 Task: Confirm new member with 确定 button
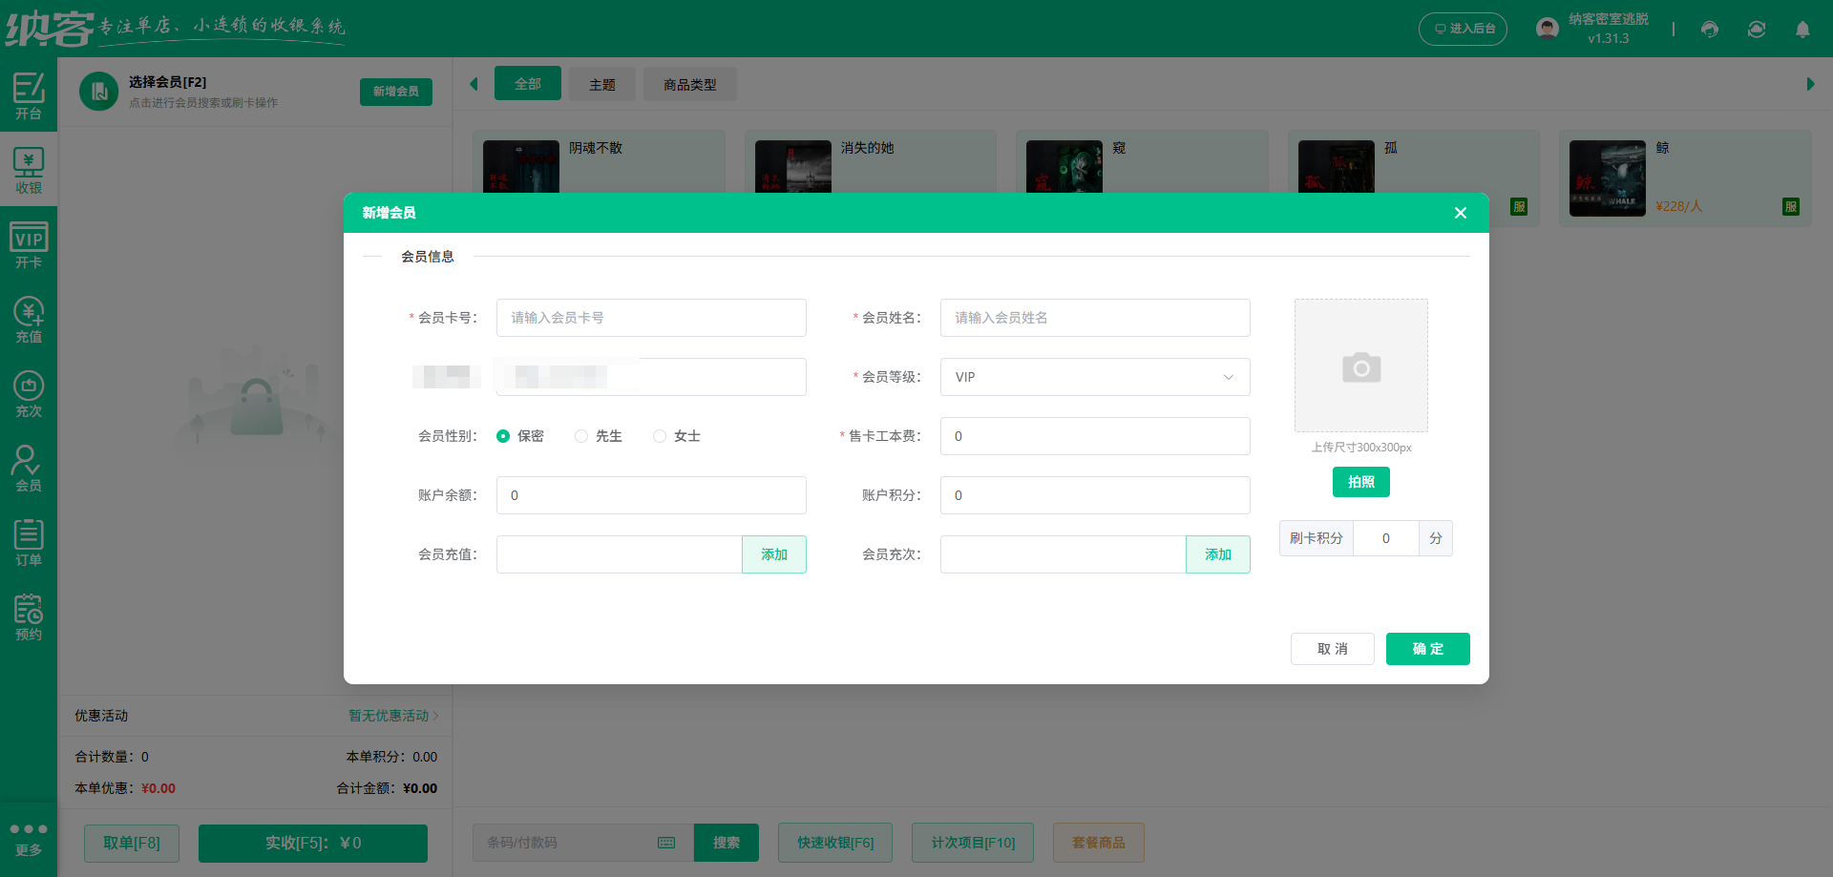point(1427,649)
